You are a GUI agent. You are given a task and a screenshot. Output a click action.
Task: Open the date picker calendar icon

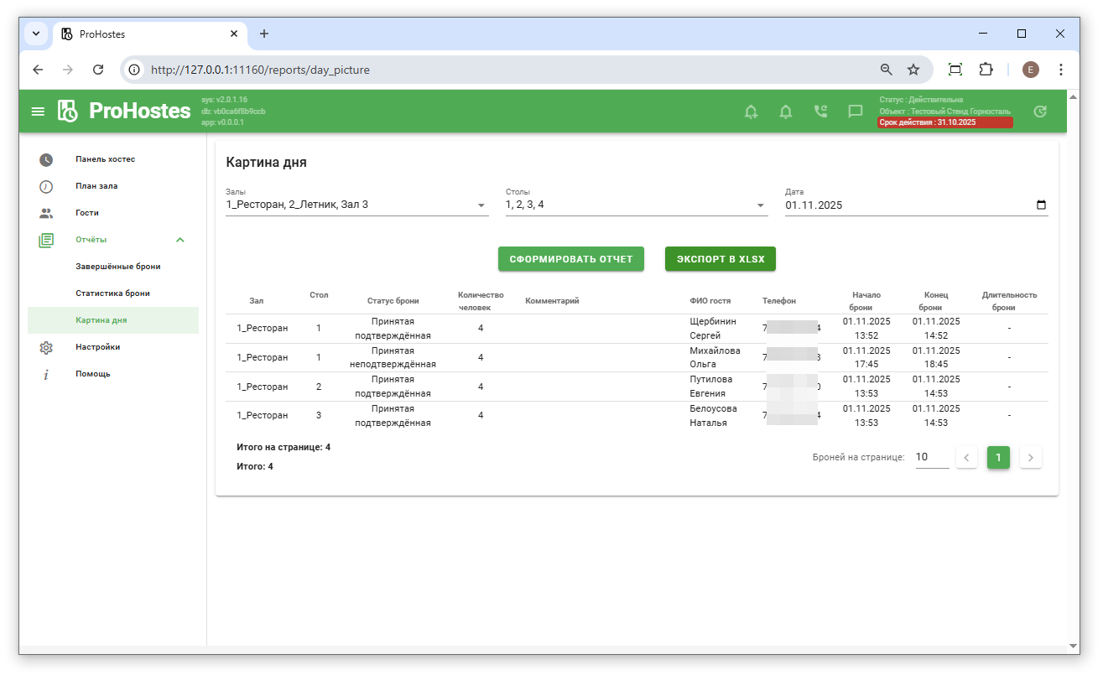pyautogui.click(x=1041, y=205)
